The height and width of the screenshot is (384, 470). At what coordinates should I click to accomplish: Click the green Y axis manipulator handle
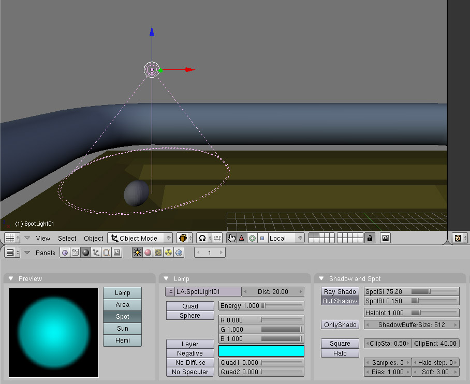160,70
